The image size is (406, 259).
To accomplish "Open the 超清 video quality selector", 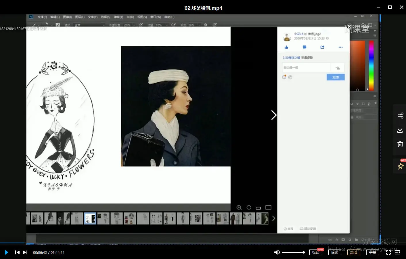I will tap(353, 252).
